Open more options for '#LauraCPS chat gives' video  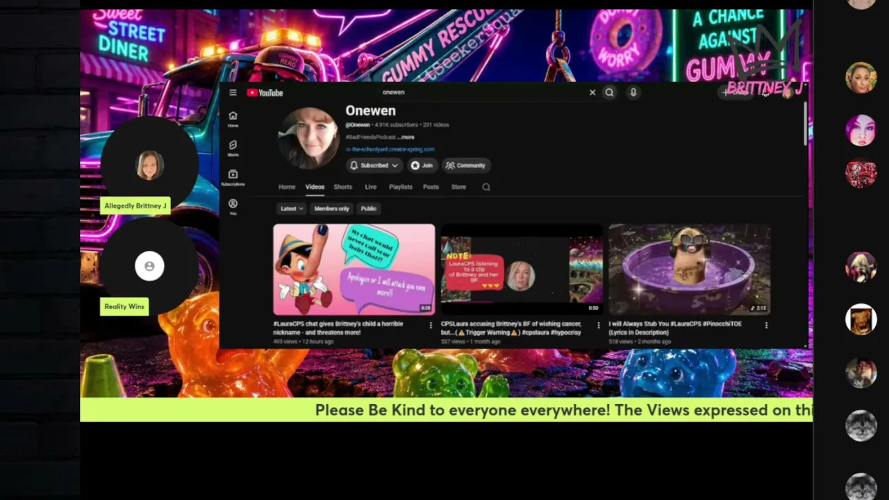(431, 325)
